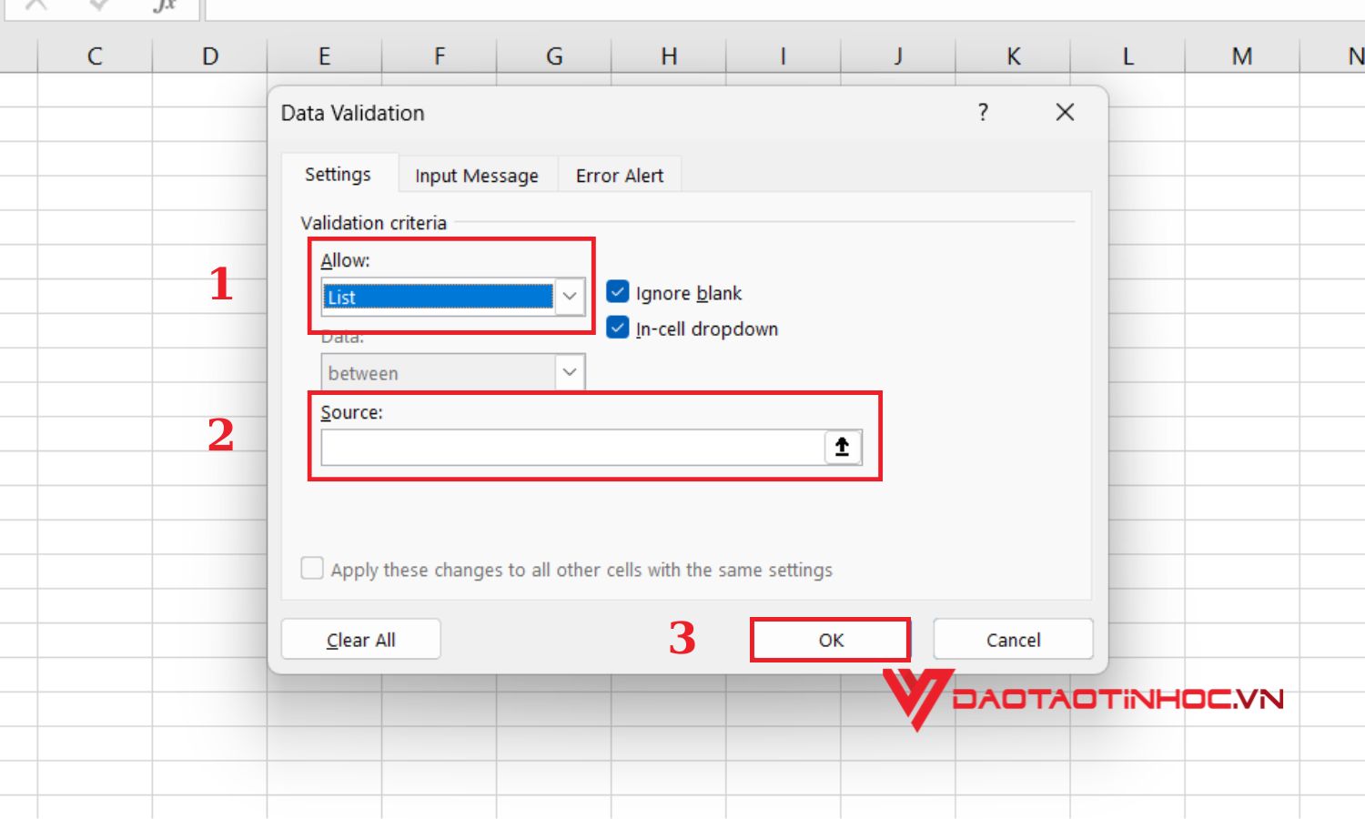
Task: Uncheck the Ignore blank checkbox
Action: [x=617, y=291]
